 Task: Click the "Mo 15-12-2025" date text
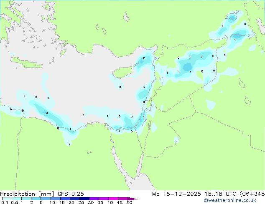176,194
